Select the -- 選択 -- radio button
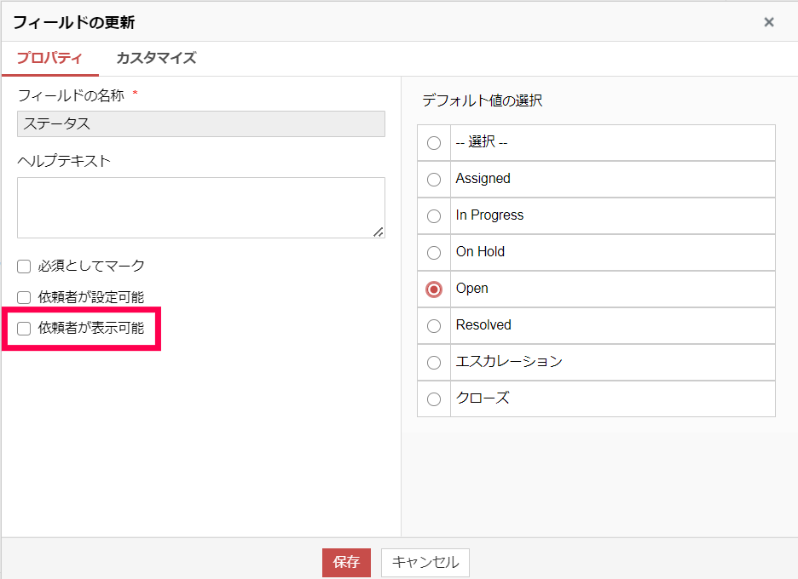798x579 pixels. [x=434, y=143]
